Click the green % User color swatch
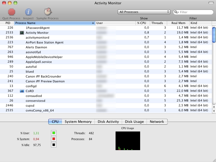The width and height of the screenshot is (216, 162). [x=54, y=133]
